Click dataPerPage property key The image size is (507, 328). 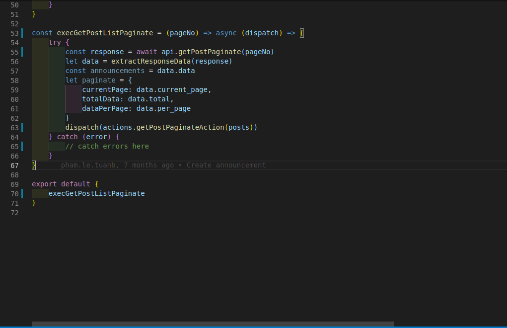pyautogui.click(x=105, y=108)
